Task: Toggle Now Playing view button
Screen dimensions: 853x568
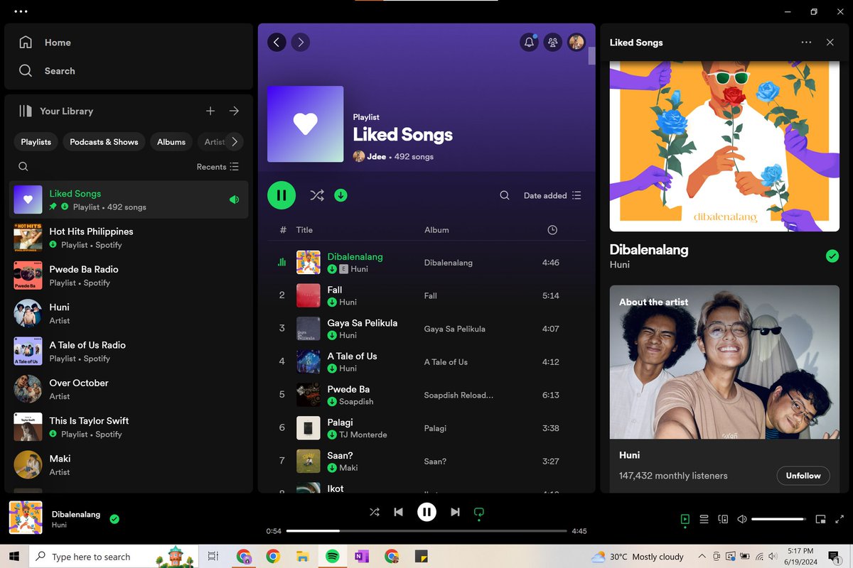Action: [685, 519]
